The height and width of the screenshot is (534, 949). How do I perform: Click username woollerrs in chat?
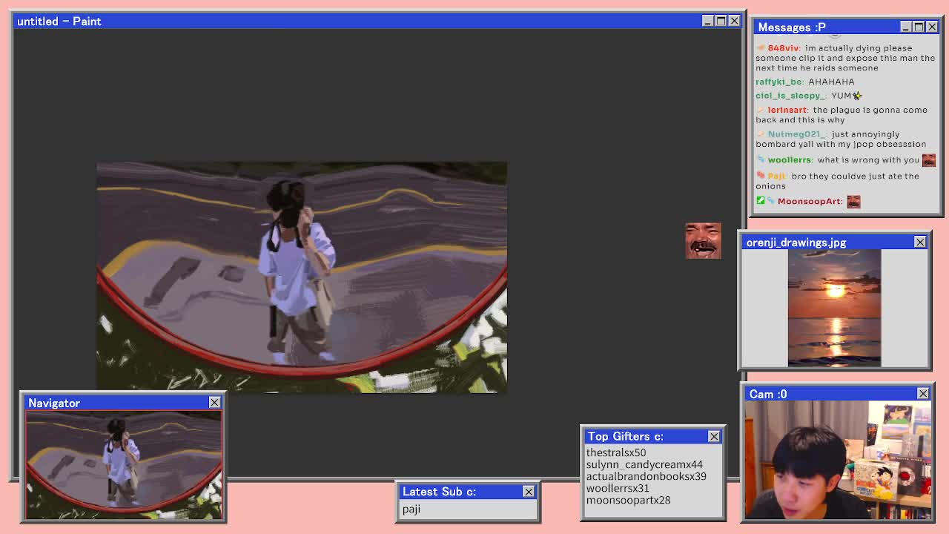click(x=790, y=159)
